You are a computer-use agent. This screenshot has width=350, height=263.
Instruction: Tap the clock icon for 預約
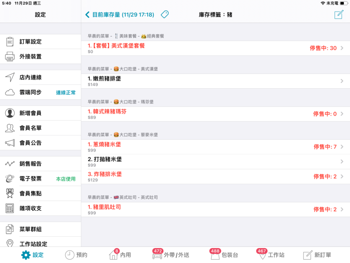pos(70,255)
